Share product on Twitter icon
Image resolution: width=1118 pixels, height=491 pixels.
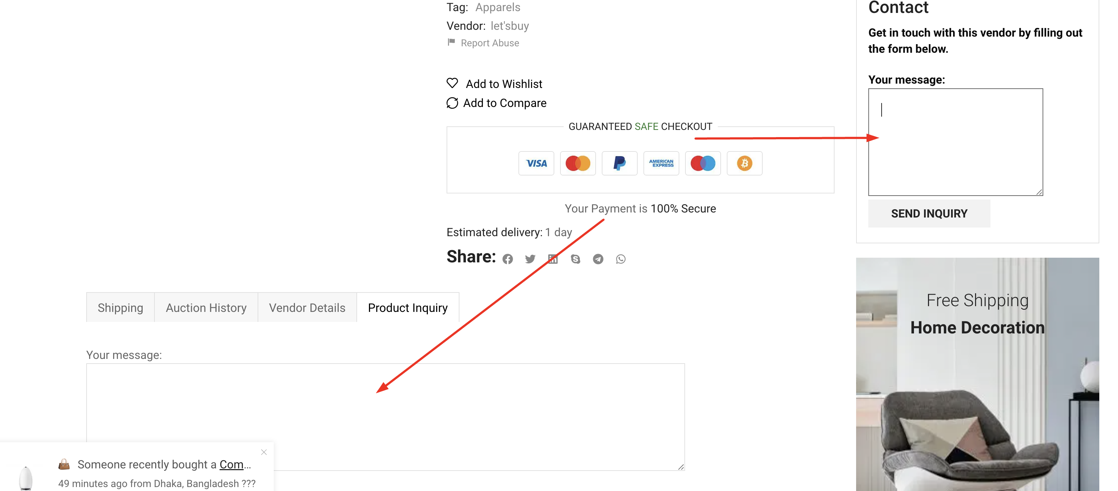(x=530, y=259)
